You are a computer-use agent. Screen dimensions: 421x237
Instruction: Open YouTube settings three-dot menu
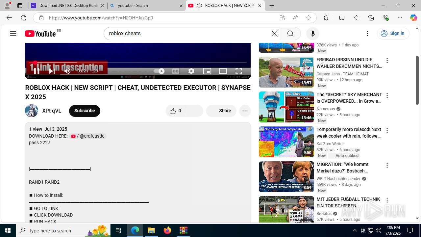(368, 33)
